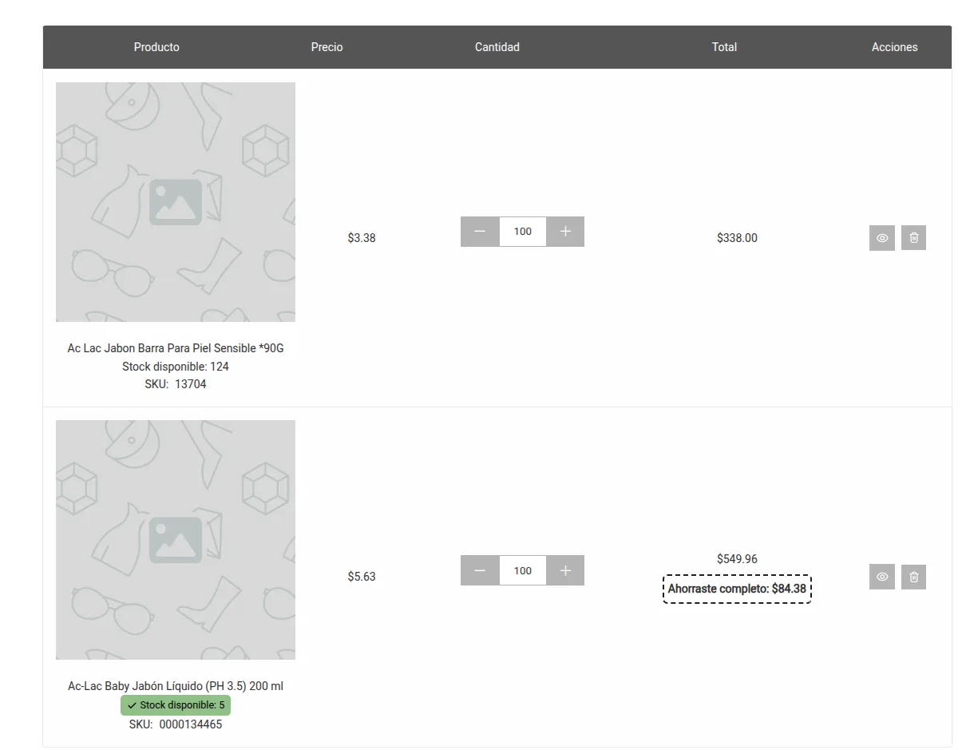The width and height of the screenshot is (970, 750).
Task: Select the Acciones column header
Action: [895, 47]
